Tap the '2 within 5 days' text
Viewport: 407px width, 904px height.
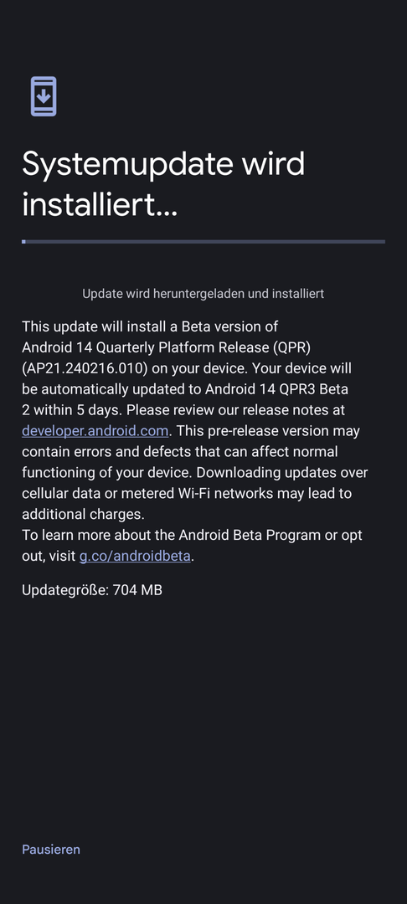(72, 410)
